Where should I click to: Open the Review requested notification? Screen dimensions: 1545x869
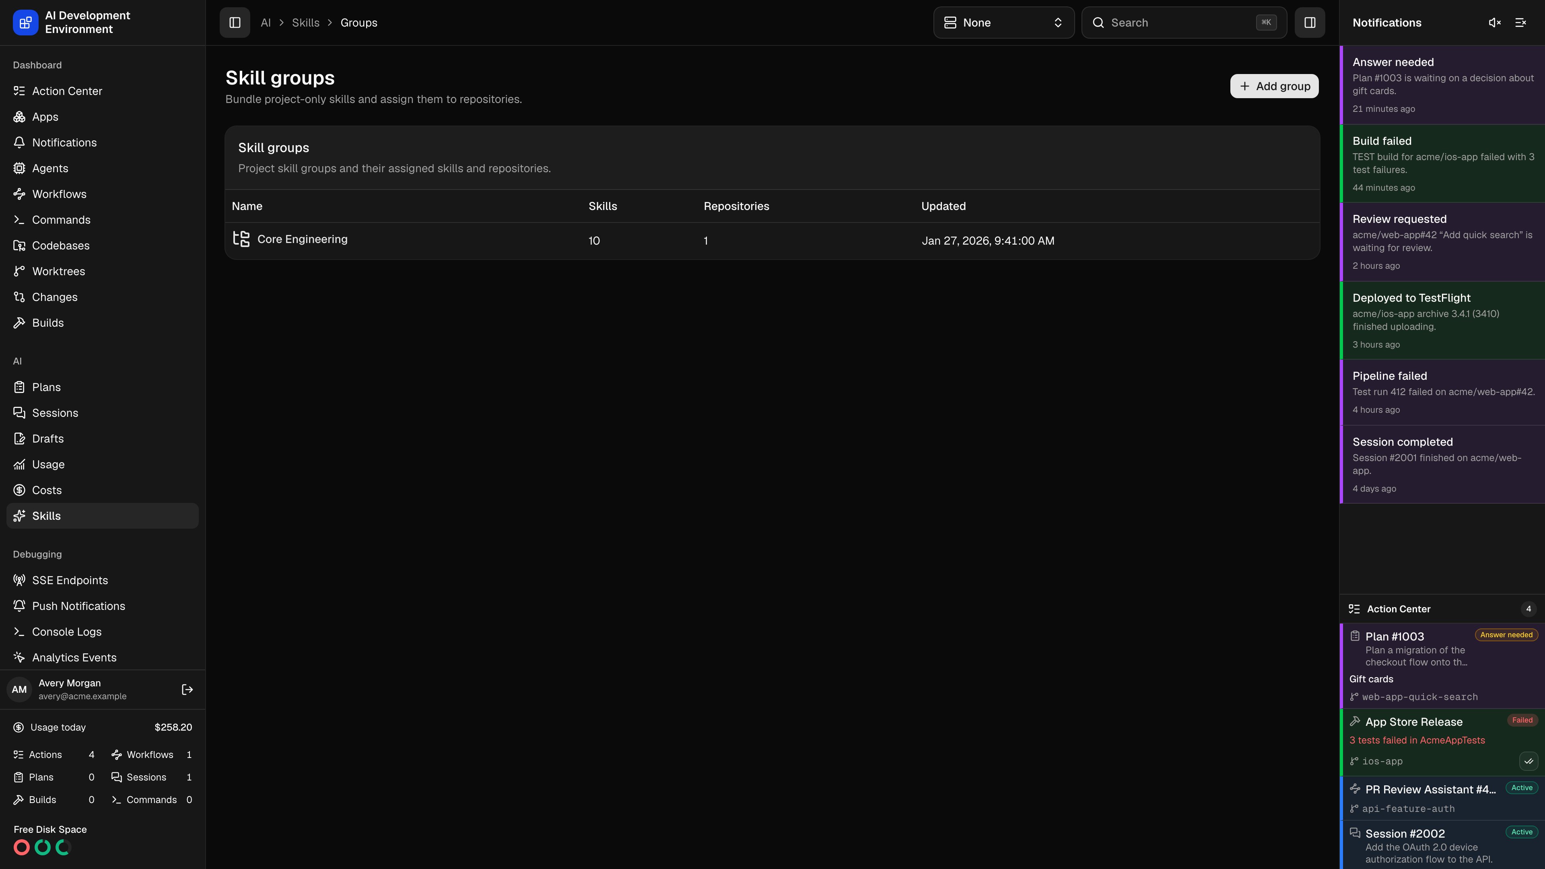(x=1442, y=242)
